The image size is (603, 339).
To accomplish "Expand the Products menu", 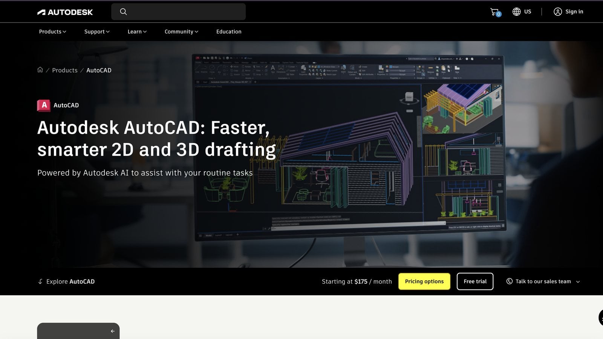I will [x=52, y=32].
